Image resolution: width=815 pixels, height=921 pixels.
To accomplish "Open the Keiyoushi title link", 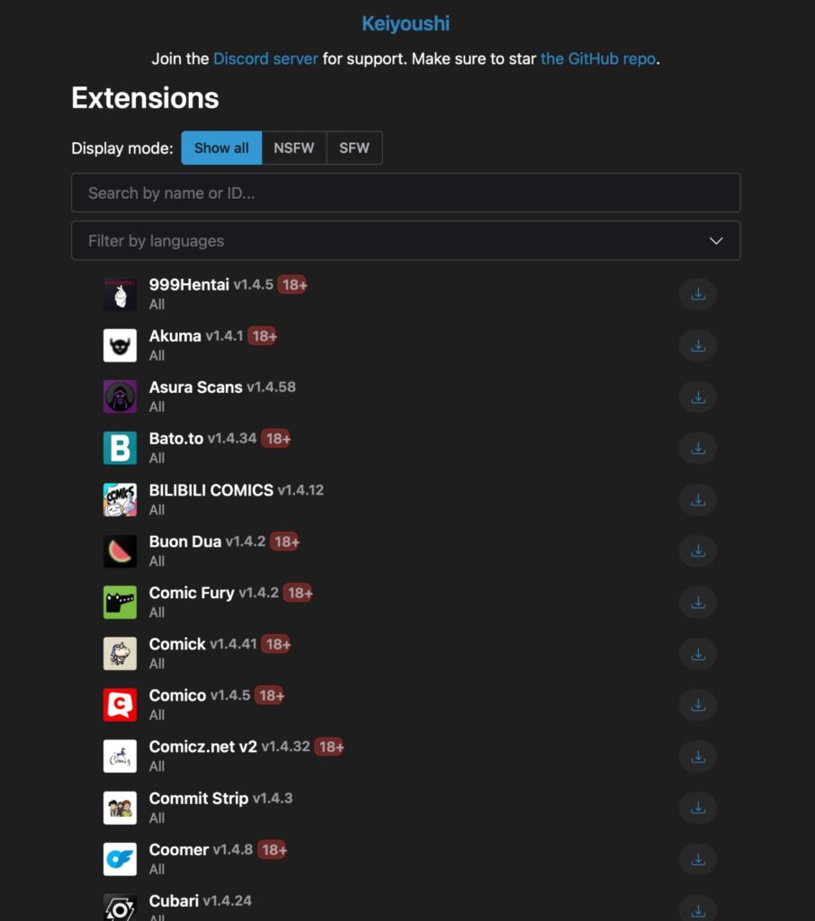I will (x=406, y=23).
